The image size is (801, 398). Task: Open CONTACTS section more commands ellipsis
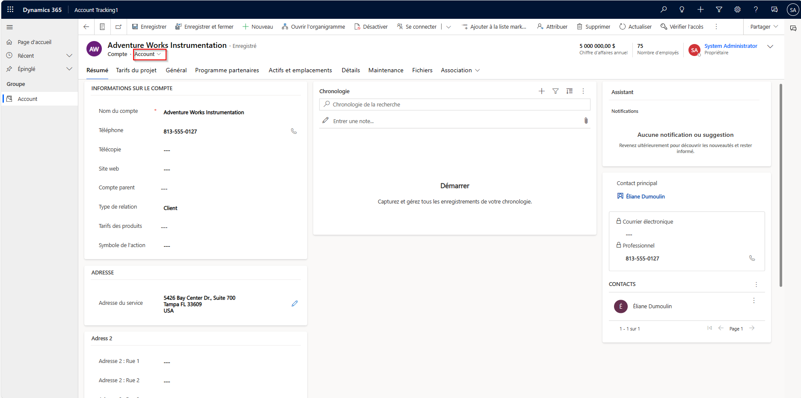(756, 284)
